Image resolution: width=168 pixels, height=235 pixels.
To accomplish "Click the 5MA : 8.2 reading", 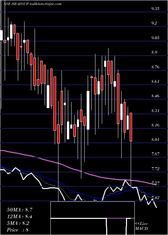I will click(18, 223).
